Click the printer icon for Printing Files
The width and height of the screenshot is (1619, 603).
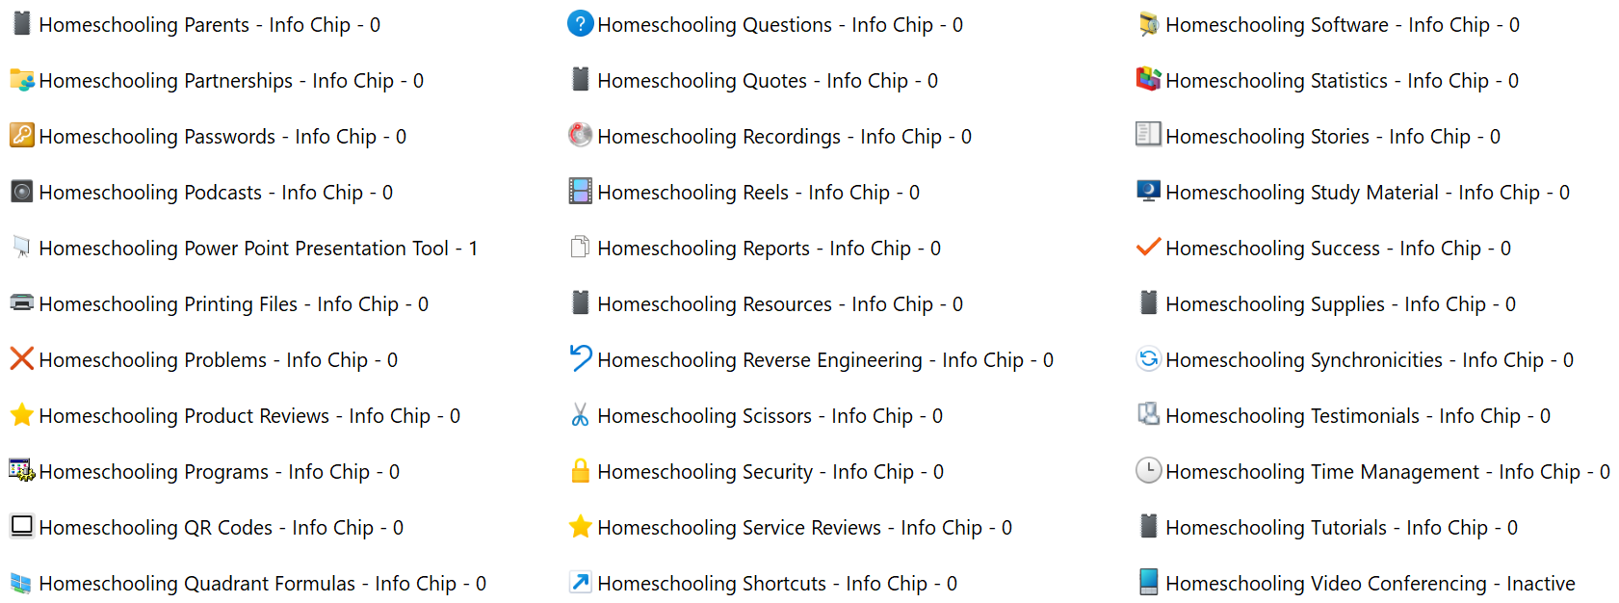tap(21, 303)
